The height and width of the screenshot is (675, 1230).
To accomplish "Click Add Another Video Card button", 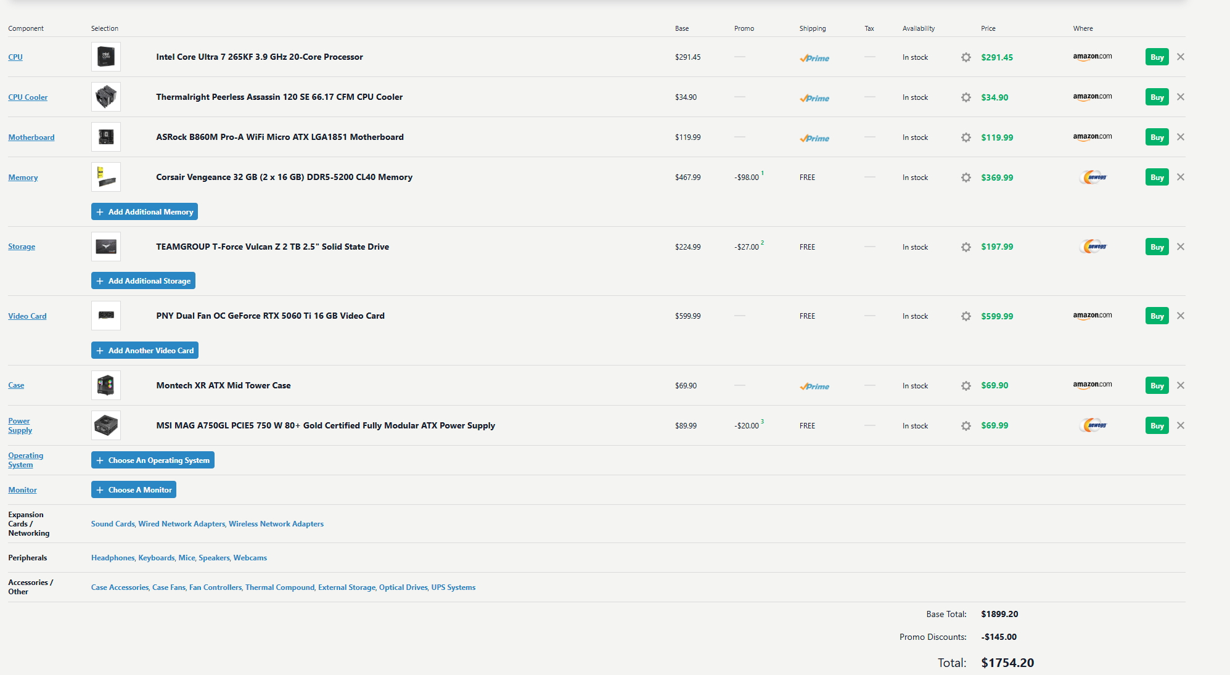I will pyautogui.click(x=145, y=350).
